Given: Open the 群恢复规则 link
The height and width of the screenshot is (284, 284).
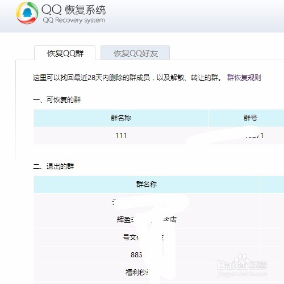Looking at the screenshot, I should tap(244, 78).
